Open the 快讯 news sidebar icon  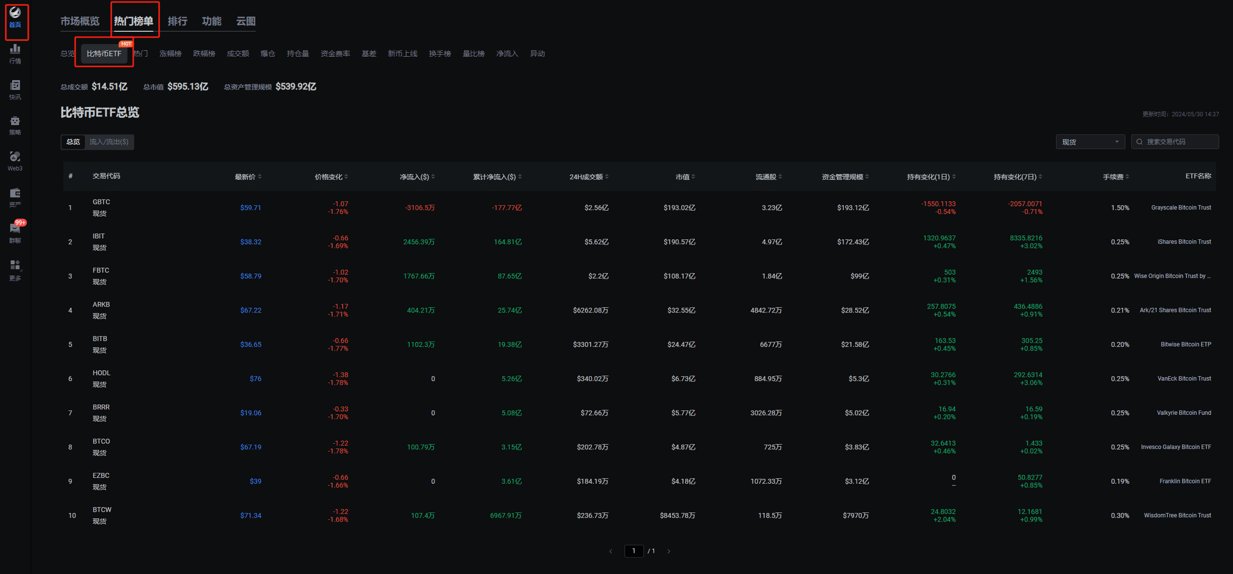pos(15,90)
